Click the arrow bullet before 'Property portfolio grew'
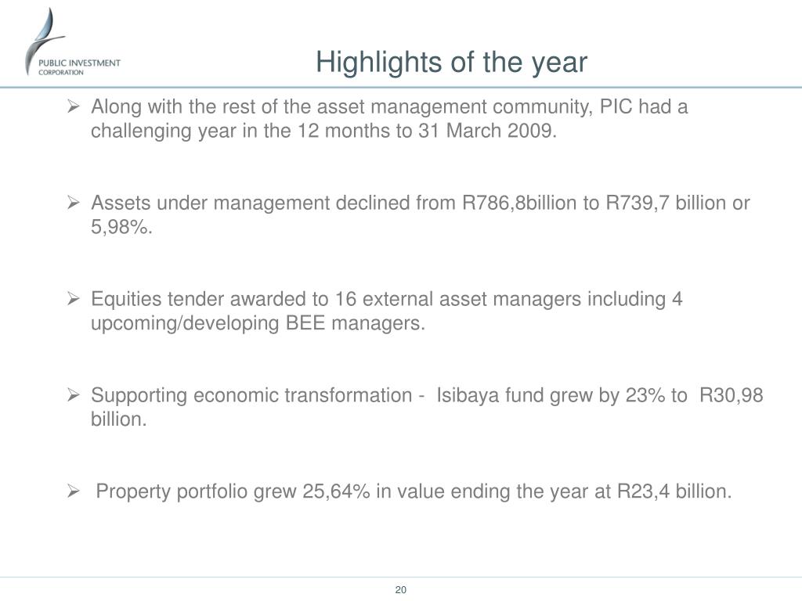The image size is (802, 601). [74, 491]
